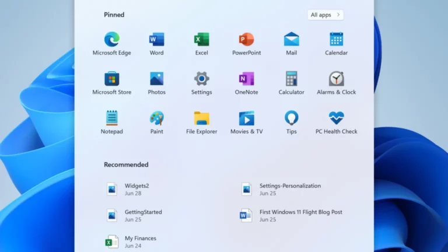Open the Tips lightbulb app
The width and height of the screenshot is (448, 252).
point(292,123)
